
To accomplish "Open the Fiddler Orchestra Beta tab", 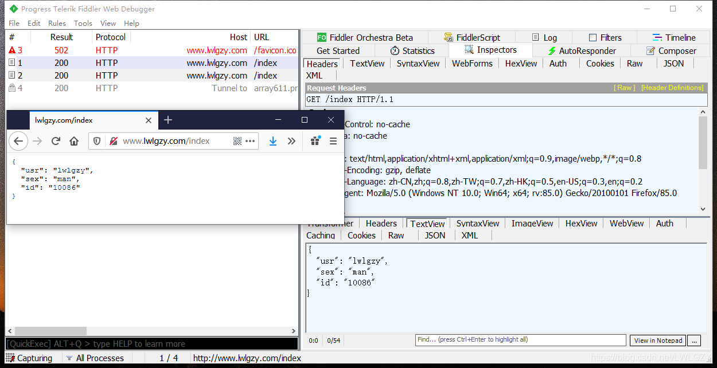I will pos(364,37).
